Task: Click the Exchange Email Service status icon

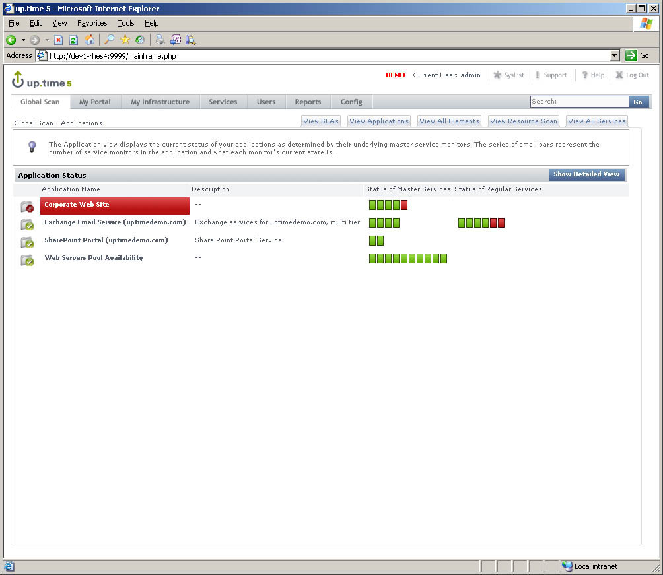Action: pyautogui.click(x=27, y=224)
